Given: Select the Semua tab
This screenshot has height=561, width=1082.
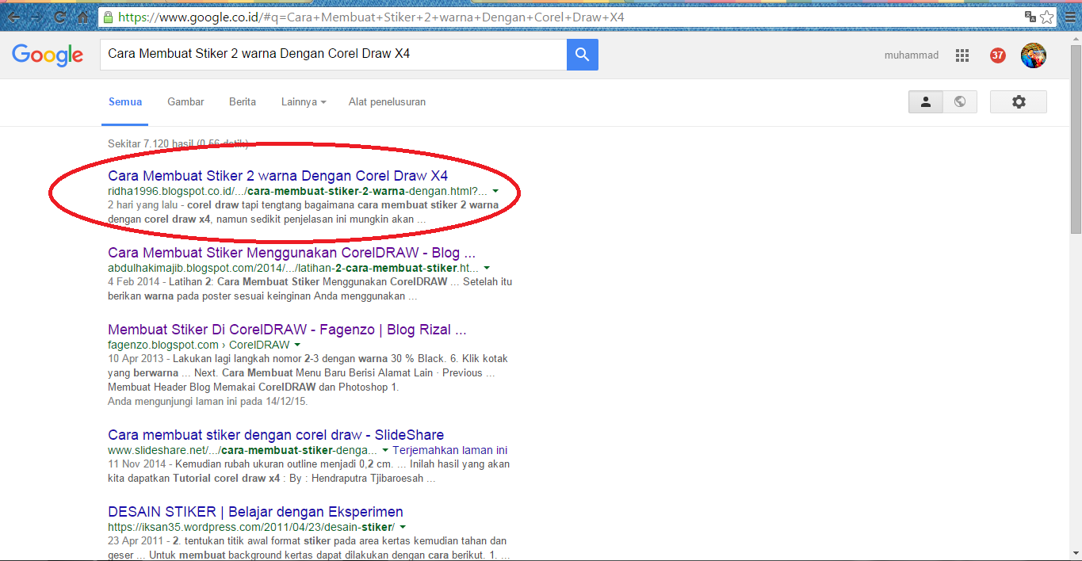Looking at the screenshot, I should 125,102.
